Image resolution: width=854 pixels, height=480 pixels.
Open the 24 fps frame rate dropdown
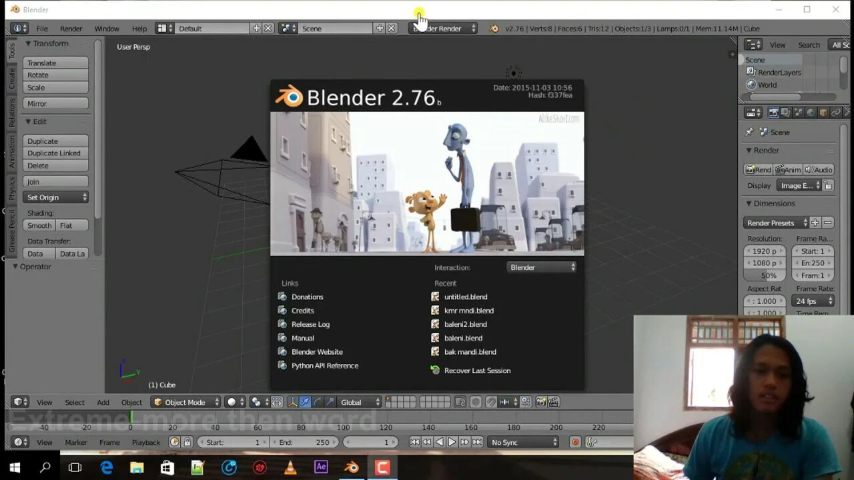[813, 301]
